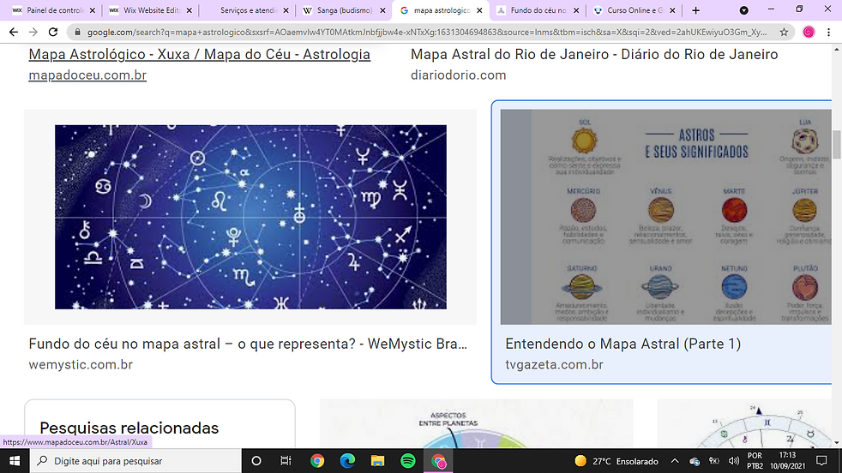The height and width of the screenshot is (473, 842).
Task: Click the Windows taskbar search box
Action: pyautogui.click(x=135, y=461)
